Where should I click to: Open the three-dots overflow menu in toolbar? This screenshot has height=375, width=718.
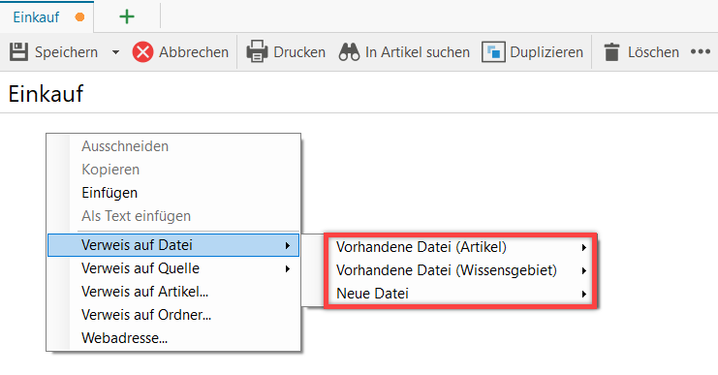point(701,51)
